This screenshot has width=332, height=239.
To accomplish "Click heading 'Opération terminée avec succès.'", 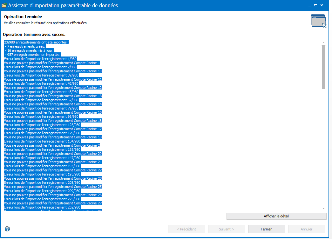I will coord(34,35).
